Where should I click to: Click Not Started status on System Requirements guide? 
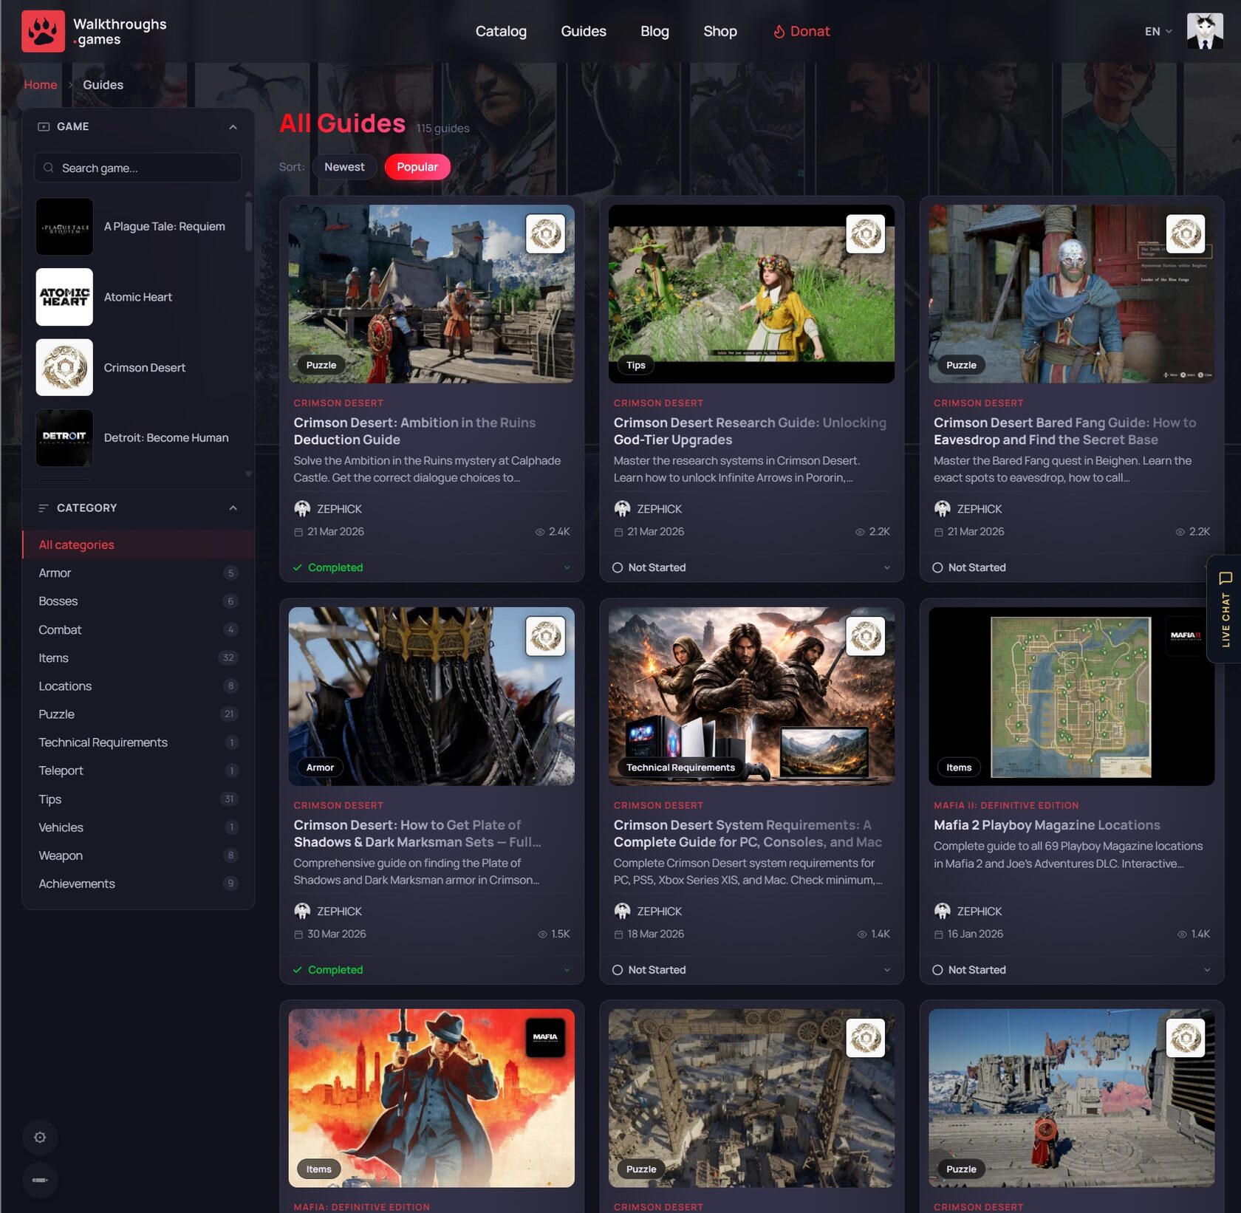(x=649, y=970)
